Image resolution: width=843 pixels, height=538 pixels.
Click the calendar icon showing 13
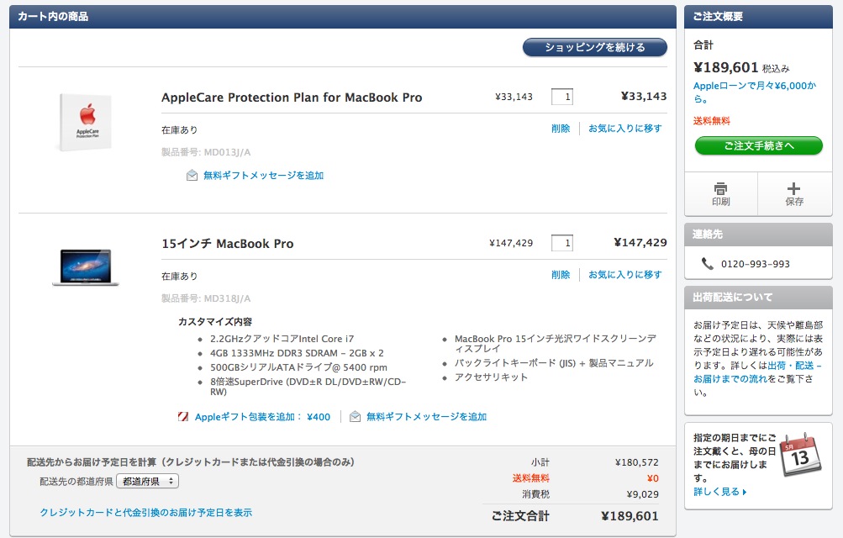tap(800, 455)
